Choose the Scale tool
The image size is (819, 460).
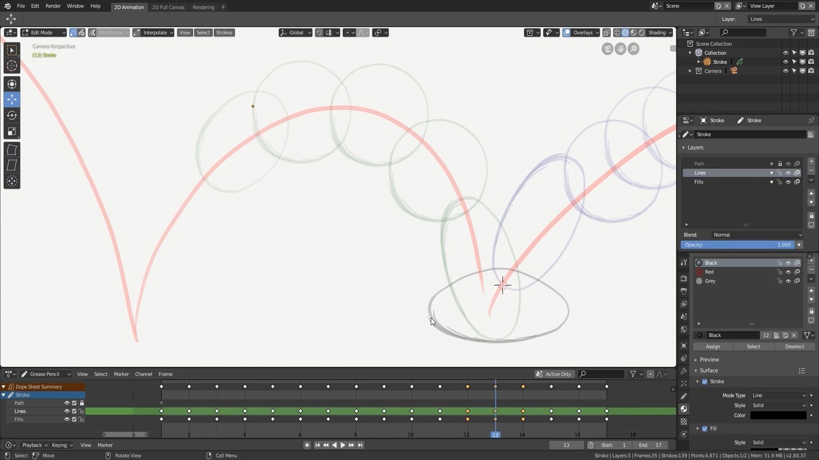pos(12,132)
